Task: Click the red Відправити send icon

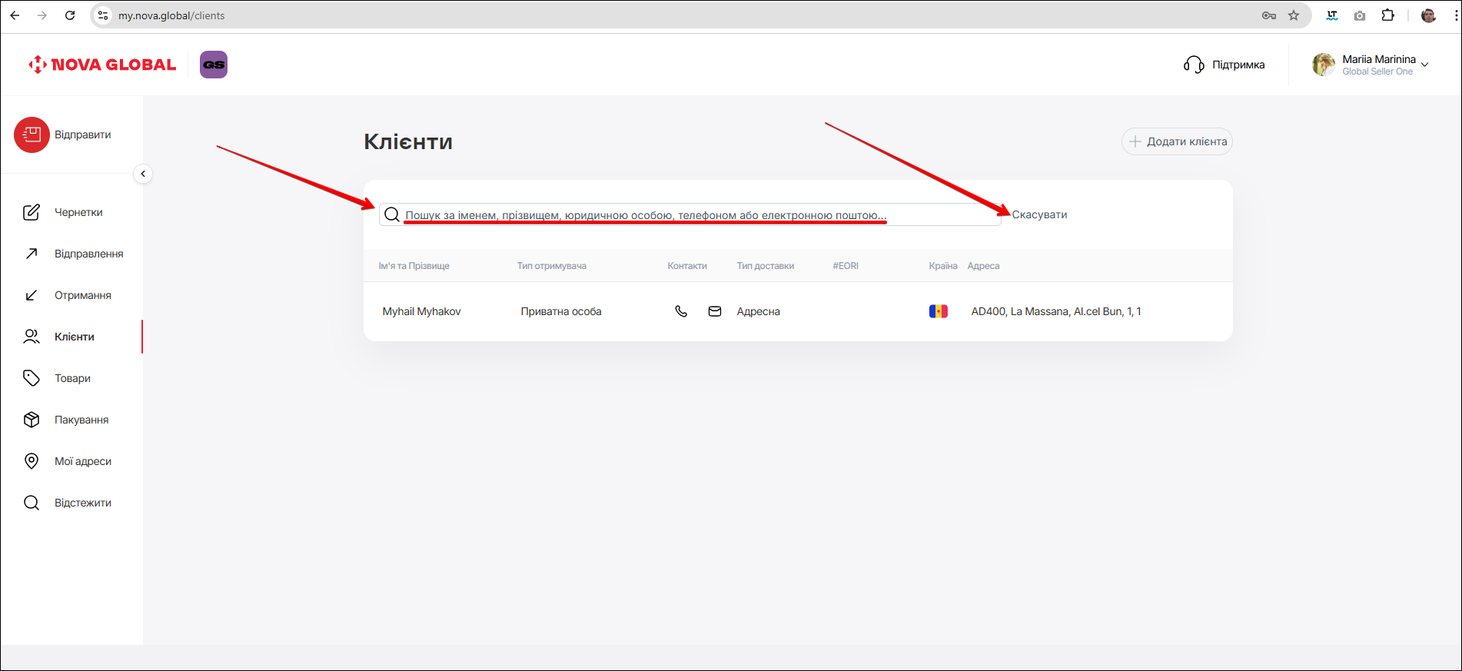Action: pos(32,135)
